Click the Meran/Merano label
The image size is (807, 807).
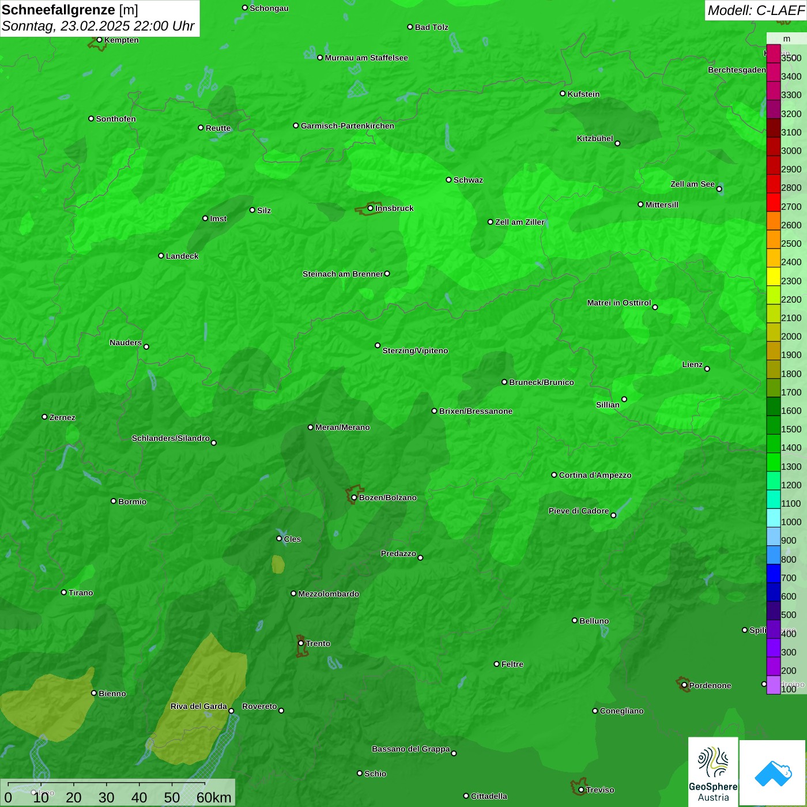(x=342, y=427)
